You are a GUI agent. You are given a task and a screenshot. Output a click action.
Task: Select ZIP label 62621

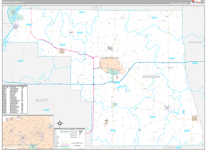pyautogui.click(x=21, y=61)
